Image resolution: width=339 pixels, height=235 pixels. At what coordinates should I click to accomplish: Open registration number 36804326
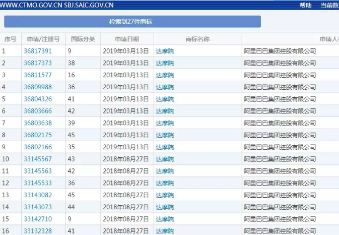38,99
